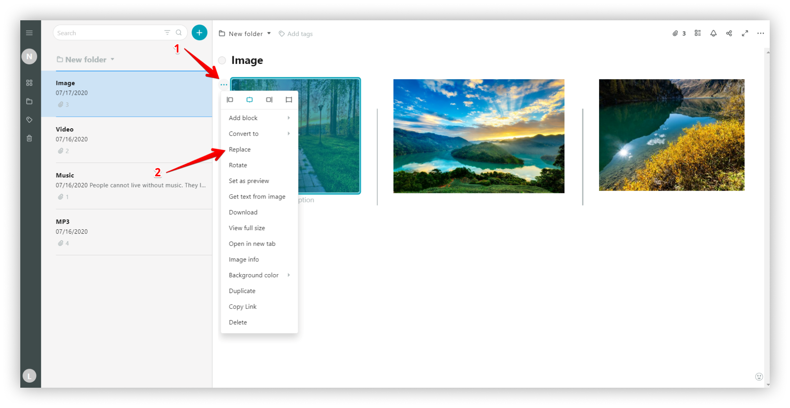Select View full size menu item
790x408 pixels.
259,228
